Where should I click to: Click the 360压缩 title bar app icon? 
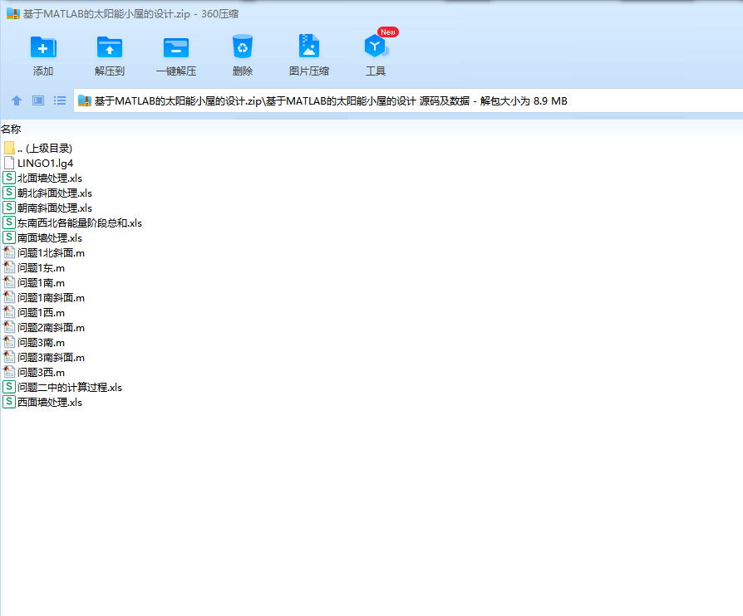[12, 13]
